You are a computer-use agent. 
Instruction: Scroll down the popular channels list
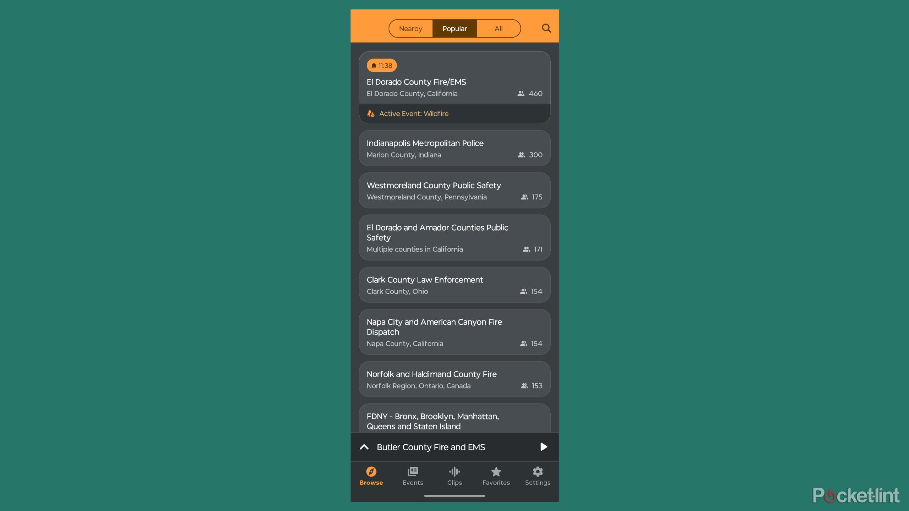[454, 249]
